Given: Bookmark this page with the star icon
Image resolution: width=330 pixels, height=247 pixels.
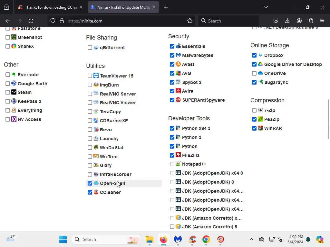Looking at the screenshot, I should point(189,21).
